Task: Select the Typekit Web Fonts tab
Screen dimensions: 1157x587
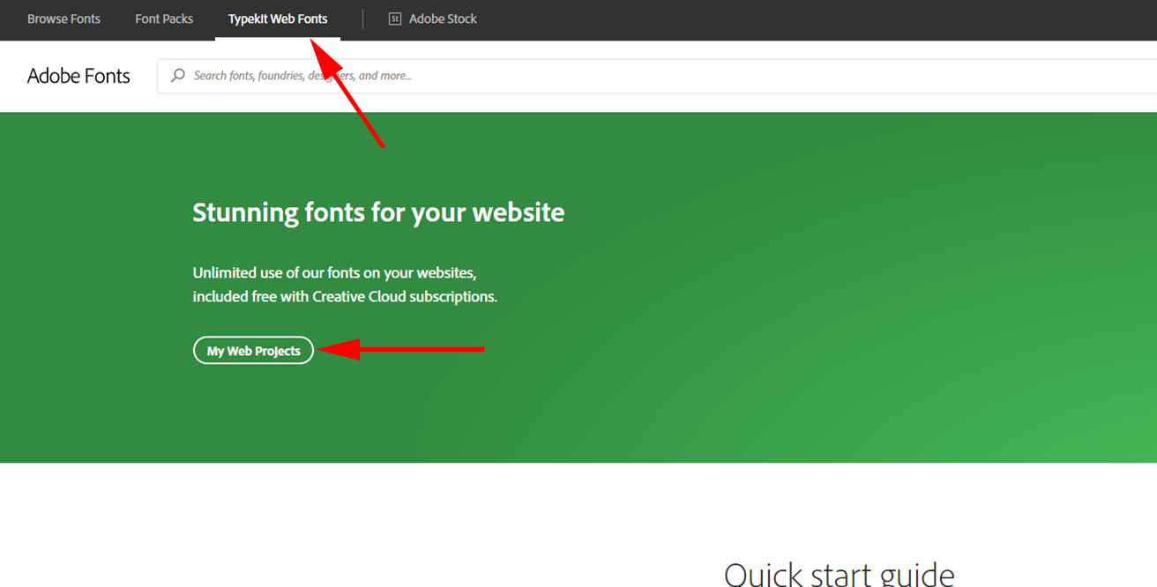Action: click(x=278, y=19)
